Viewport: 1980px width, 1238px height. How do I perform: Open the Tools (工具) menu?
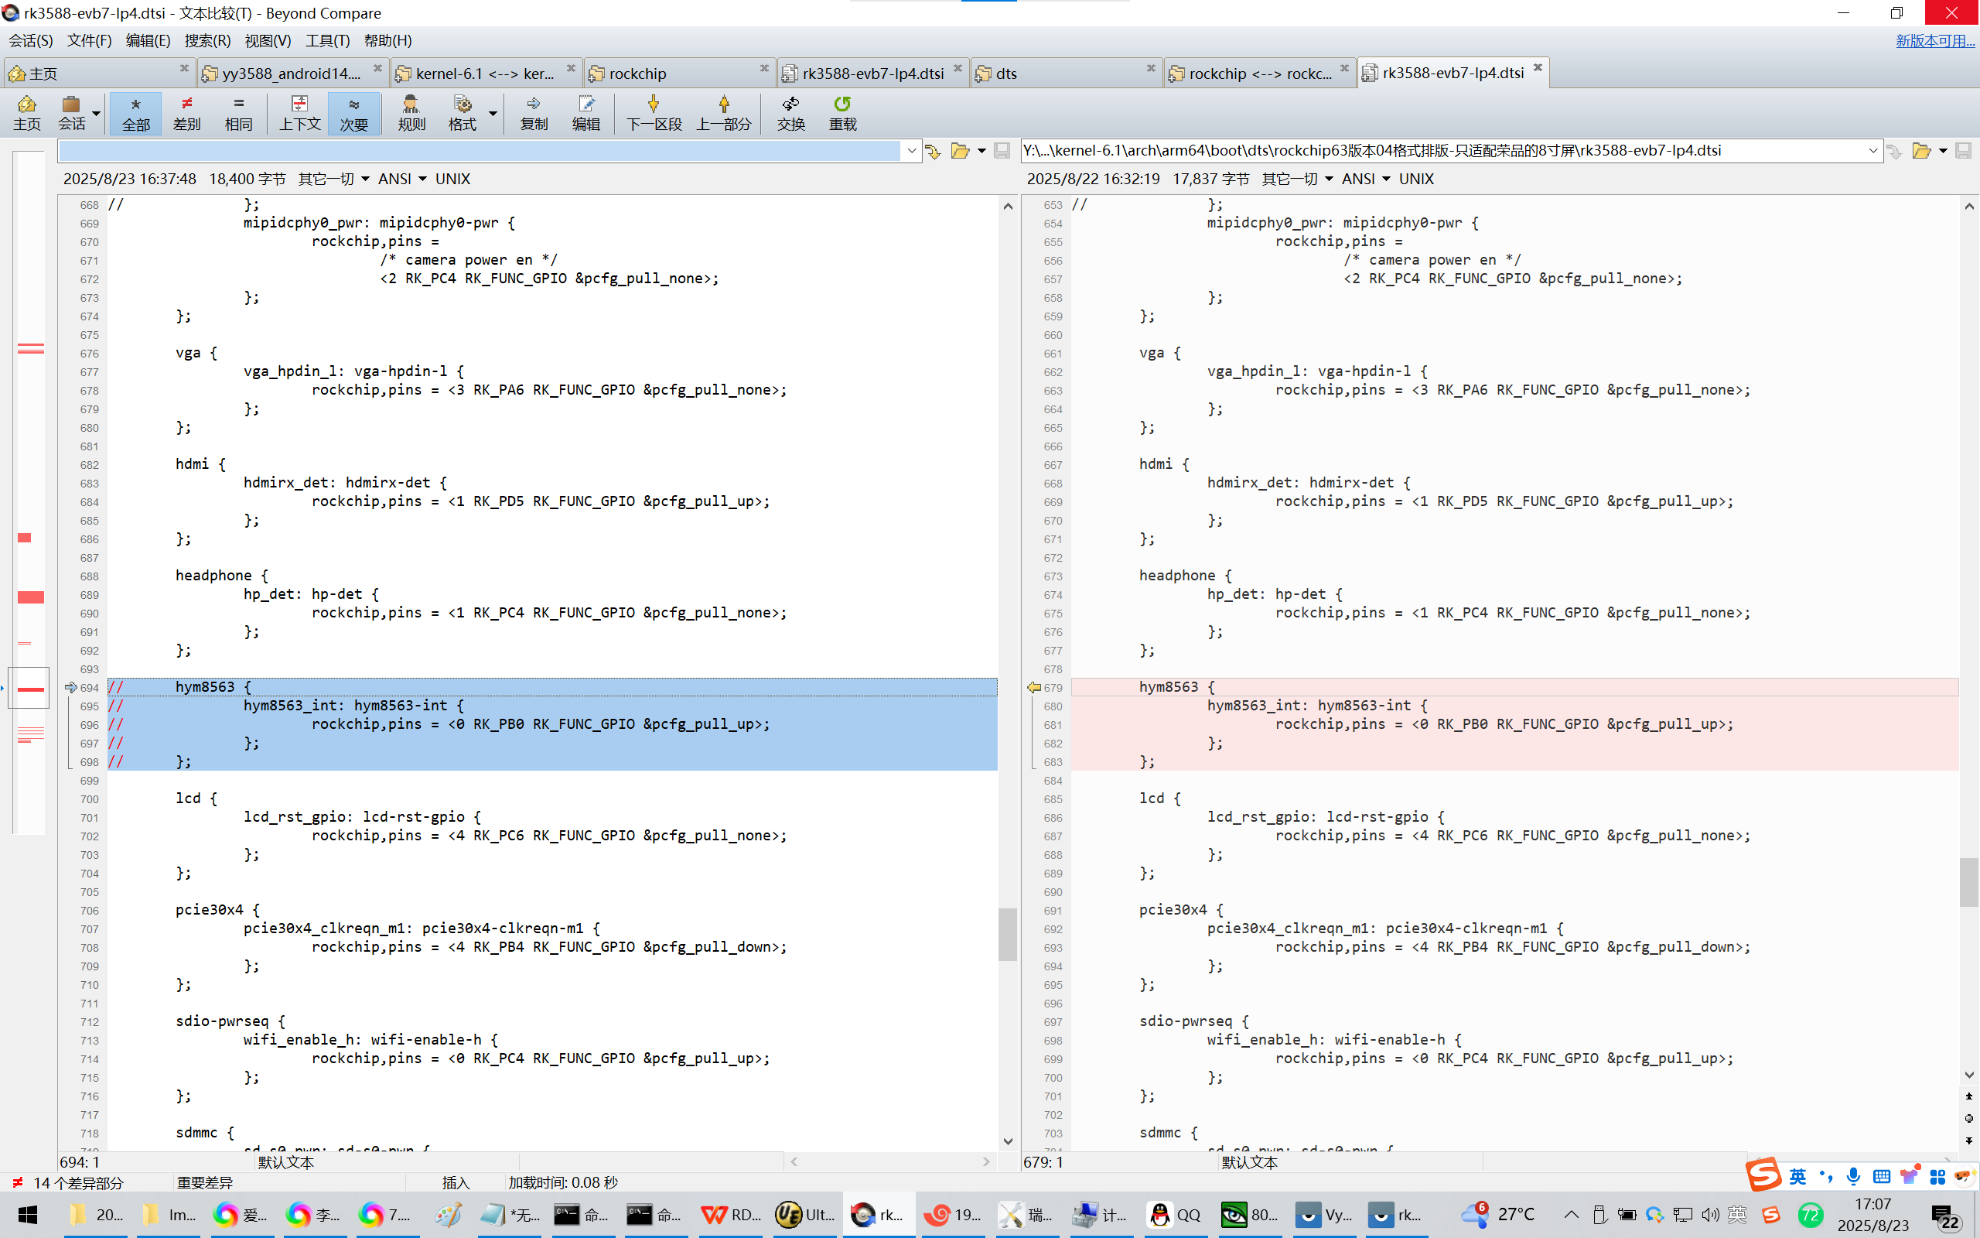click(x=327, y=40)
